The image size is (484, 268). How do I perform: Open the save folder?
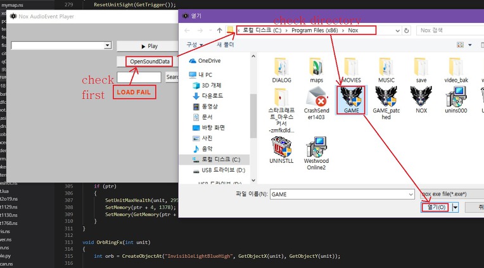(421, 70)
